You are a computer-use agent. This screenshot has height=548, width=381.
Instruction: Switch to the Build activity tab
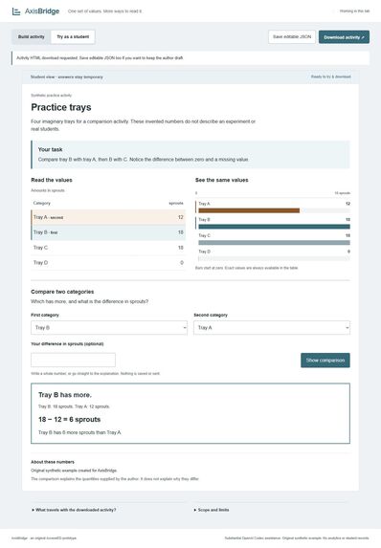coord(32,36)
